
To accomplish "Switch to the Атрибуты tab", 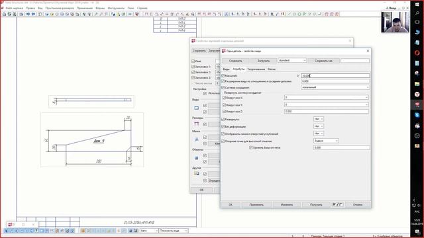I will (238, 69).
